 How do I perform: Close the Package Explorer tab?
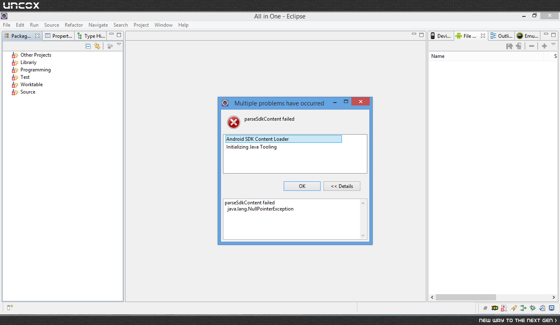[x=37, y=36]
